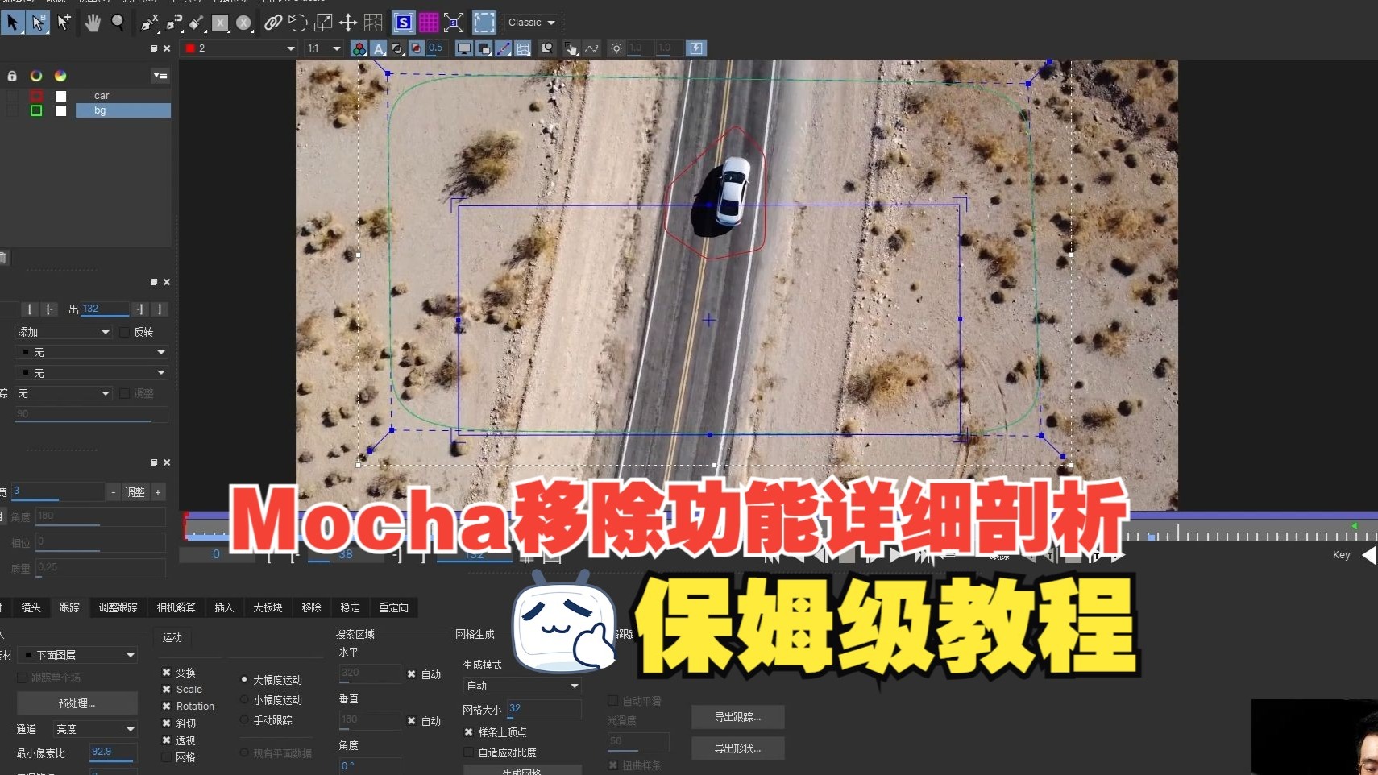Toggle the blue S stabilize view icon

tap(404, 23)
